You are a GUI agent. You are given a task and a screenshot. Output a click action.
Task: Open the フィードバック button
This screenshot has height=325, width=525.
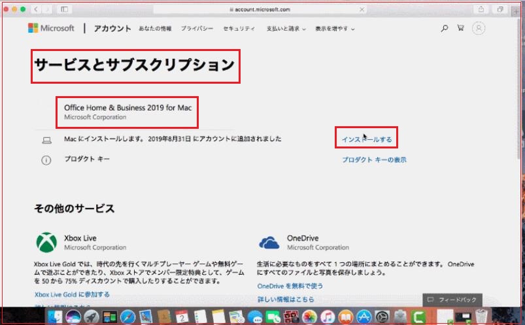click(452, 300)
